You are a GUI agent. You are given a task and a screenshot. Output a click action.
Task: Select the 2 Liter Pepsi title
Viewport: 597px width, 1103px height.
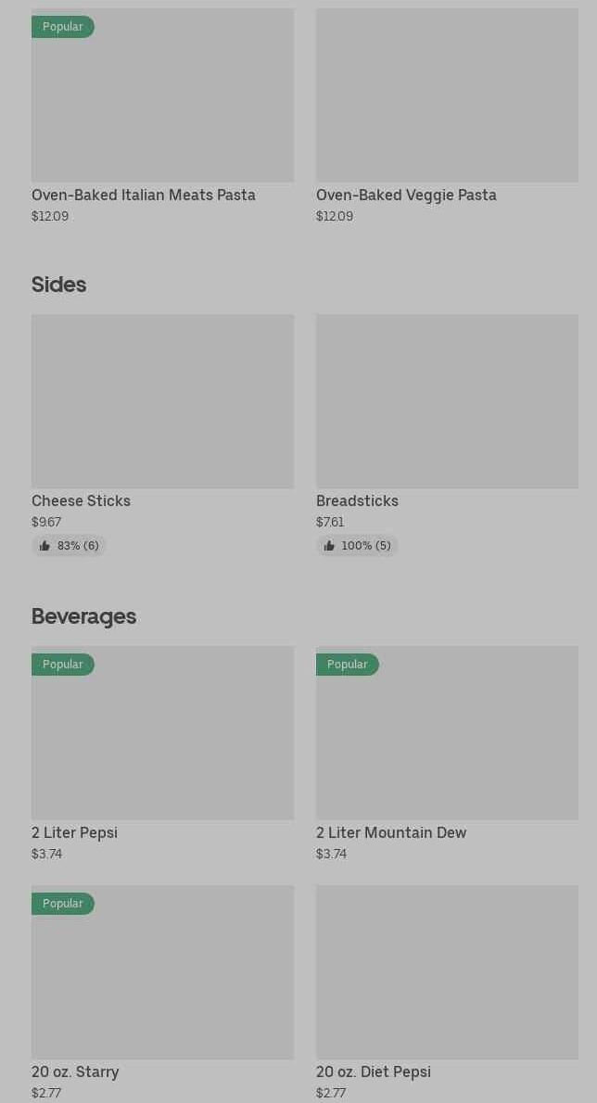[x=74, y=832]
